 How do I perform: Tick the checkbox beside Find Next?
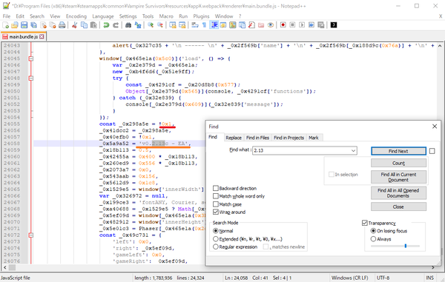432,151
